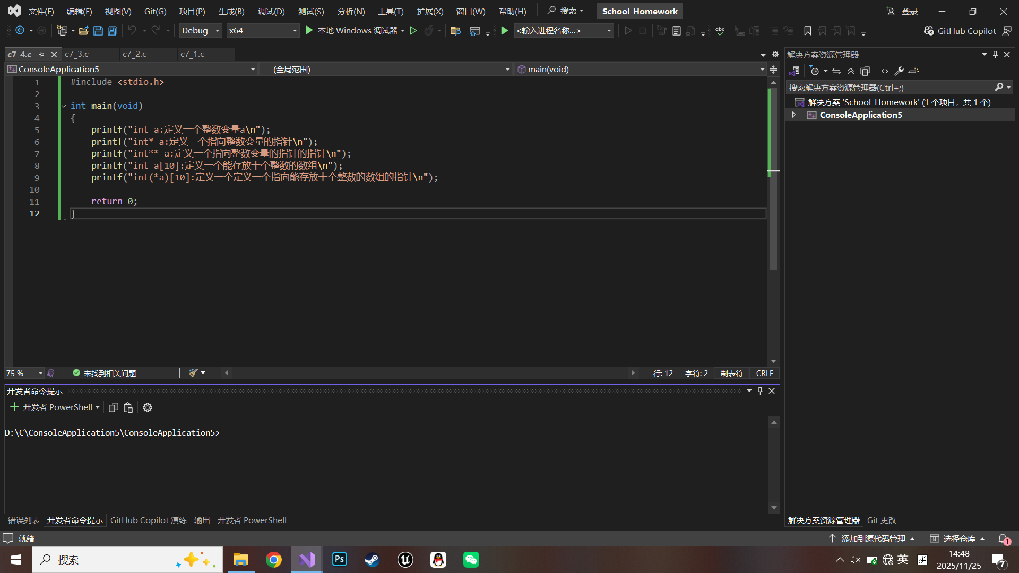
Task: Click the Open File folder icon
Action: point(83,31)
